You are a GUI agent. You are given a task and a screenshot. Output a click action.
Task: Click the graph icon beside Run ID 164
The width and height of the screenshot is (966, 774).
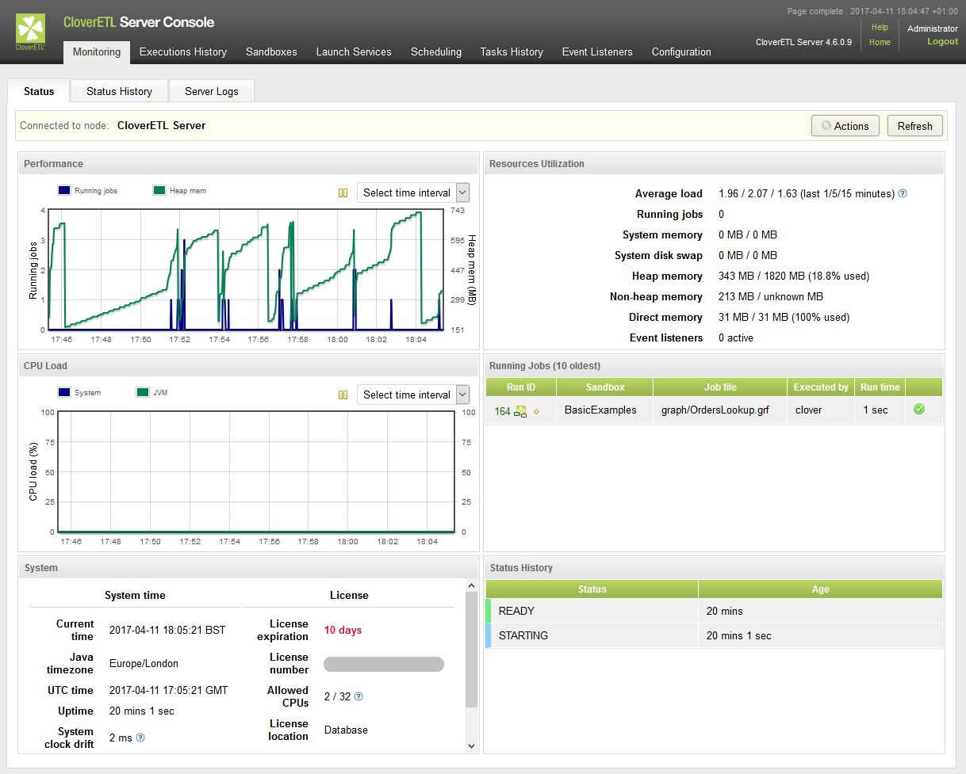[x=520, y=411]
